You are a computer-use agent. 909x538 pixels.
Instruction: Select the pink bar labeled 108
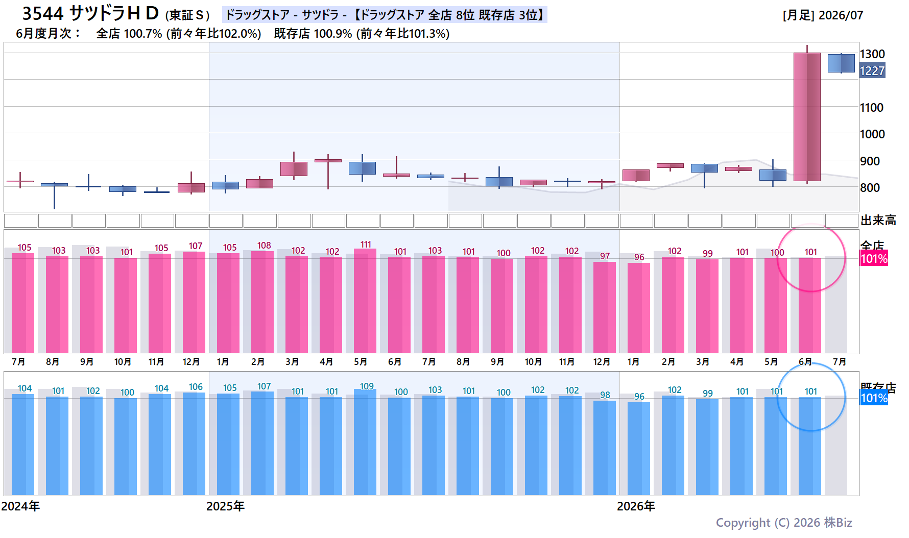[262, 302]
